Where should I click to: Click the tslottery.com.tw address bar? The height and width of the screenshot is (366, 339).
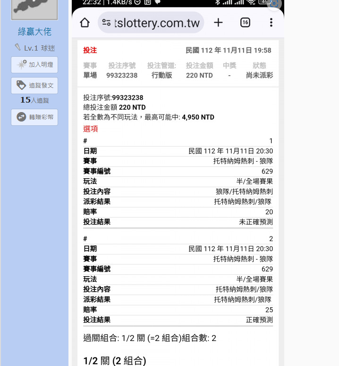click(151, 23)
